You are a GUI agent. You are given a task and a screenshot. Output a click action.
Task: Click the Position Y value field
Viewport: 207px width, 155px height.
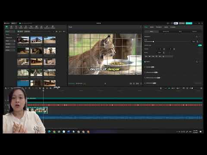click(171, 49)
